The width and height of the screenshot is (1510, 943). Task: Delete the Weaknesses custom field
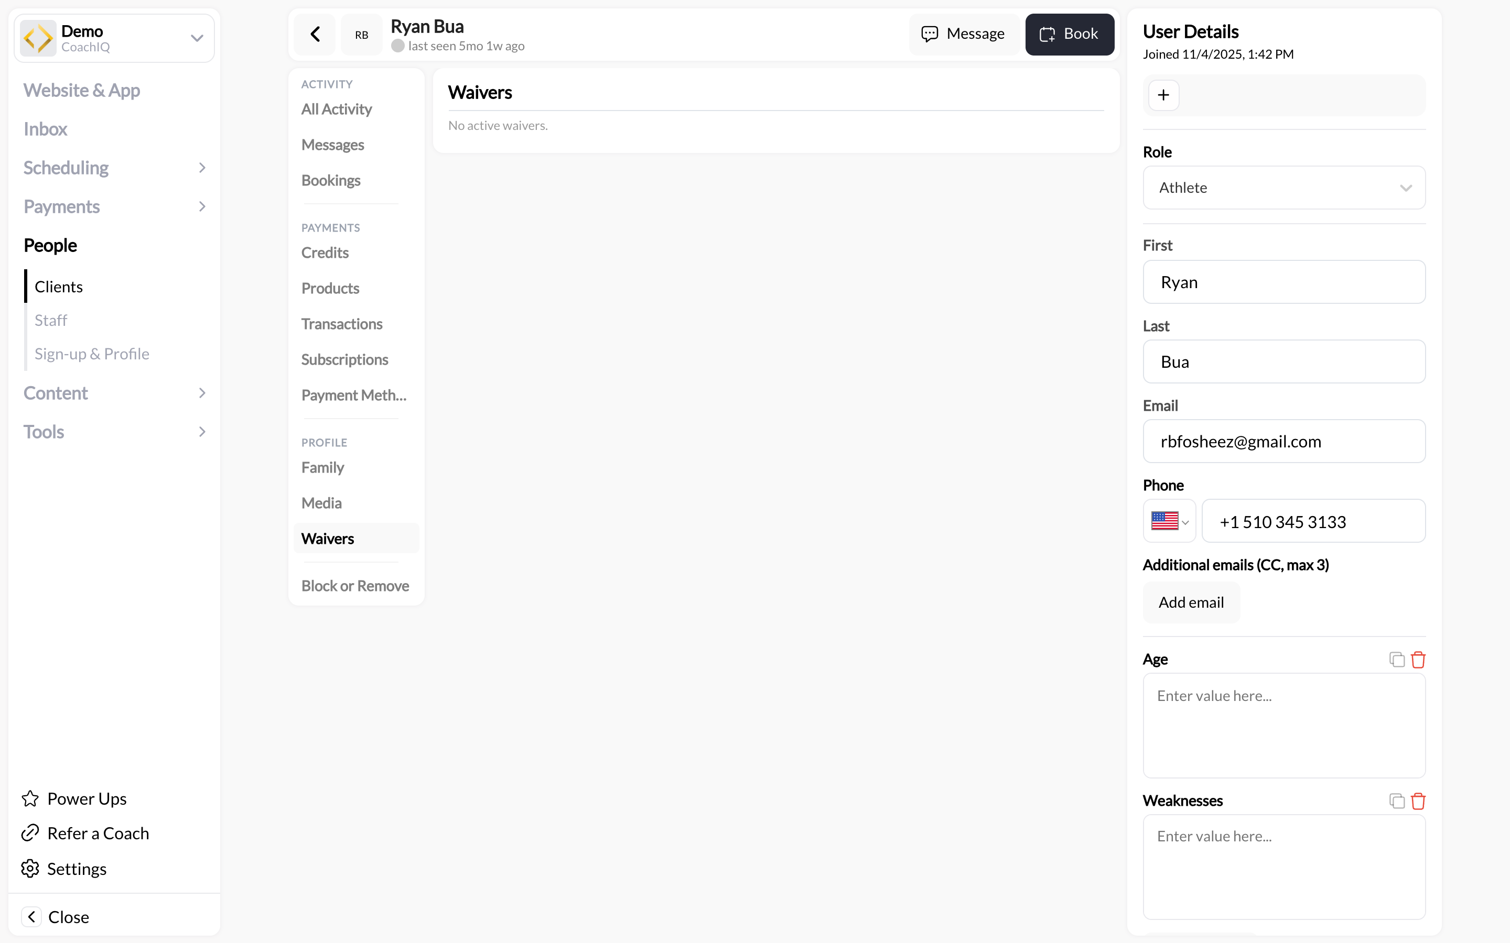[1418, 801]
